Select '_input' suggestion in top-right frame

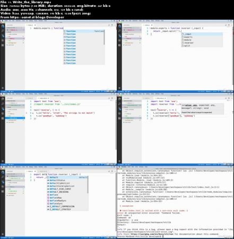(x=202, y=34)
